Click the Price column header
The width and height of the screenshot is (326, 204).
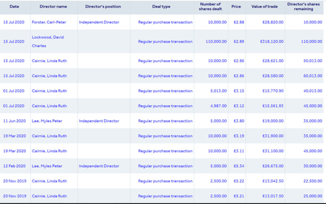click(x=236, y=7)
